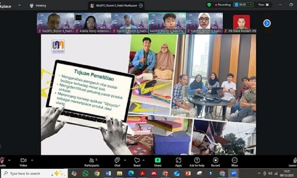The image size is (297, 178).
Task: Toggle the Video camera
Action: pos(23,162)
